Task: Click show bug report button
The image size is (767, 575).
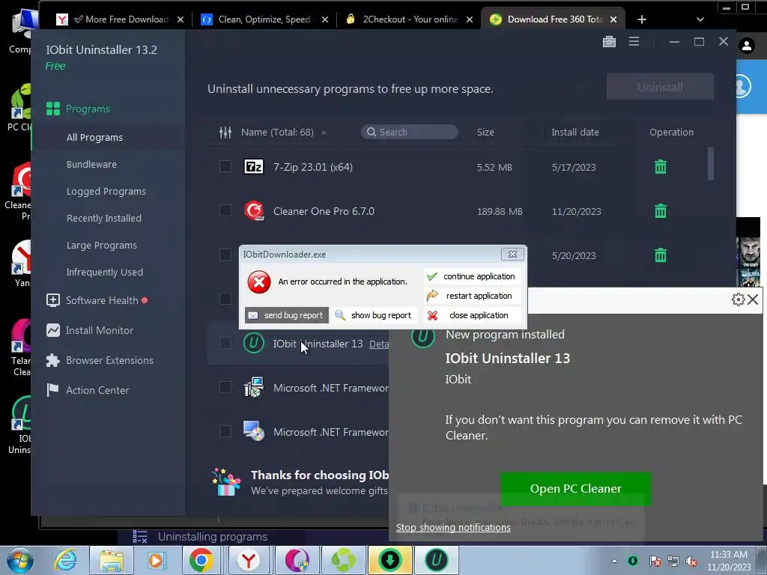Action: [375, 315]
